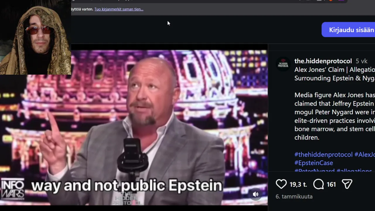Click the 5 vk post age label
The image size is (375, 211).
coord(362,61)
